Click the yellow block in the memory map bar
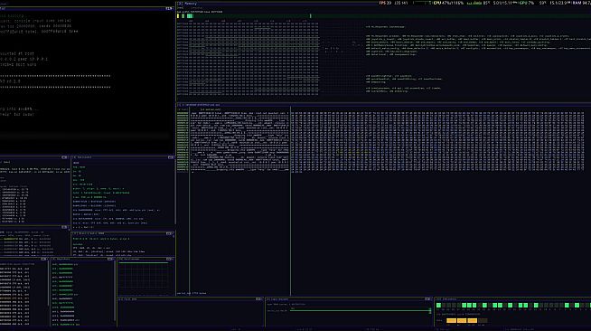This screenshot has width=591, height=331. tap(178, 16)
